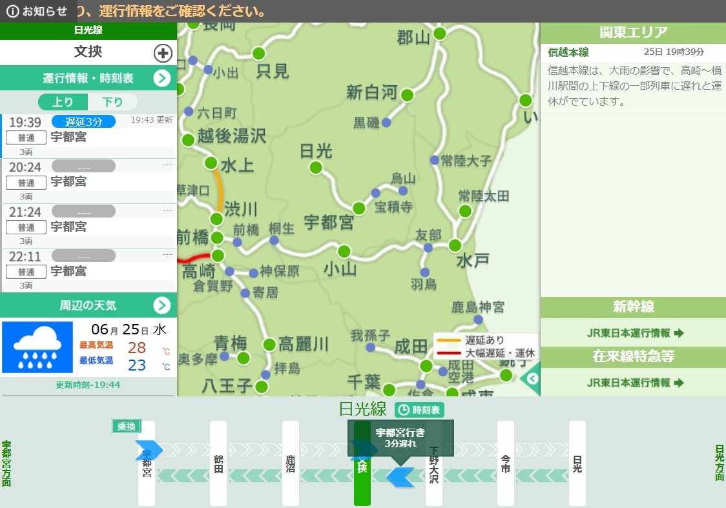726x508 pixels.
Task: Open 運行情報・時刻表 arrow button
Action: click(x=161, y=78)
